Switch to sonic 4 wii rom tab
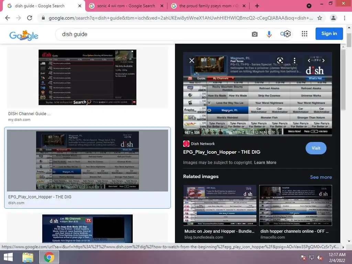Screen dimensions: 352x264 (126, 6)
